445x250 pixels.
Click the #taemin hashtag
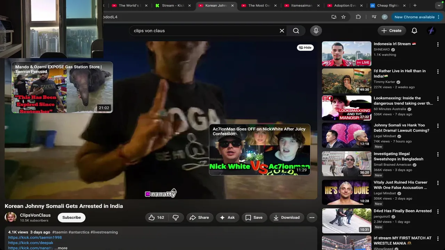(x=60, y=232)
